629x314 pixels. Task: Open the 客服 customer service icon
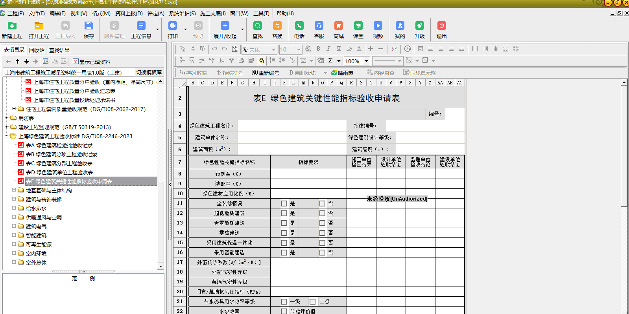click(x=319, y=26)
